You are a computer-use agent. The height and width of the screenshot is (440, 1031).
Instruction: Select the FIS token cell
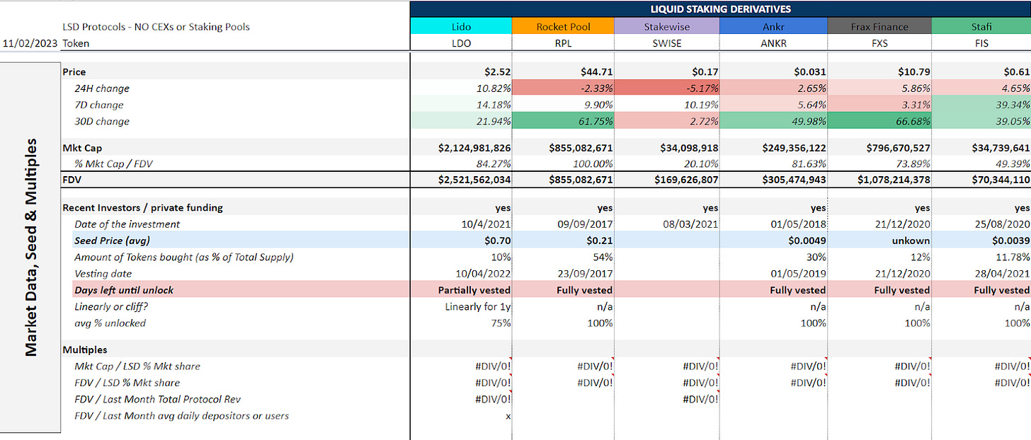pyautogui.click(x=981, y=43)
